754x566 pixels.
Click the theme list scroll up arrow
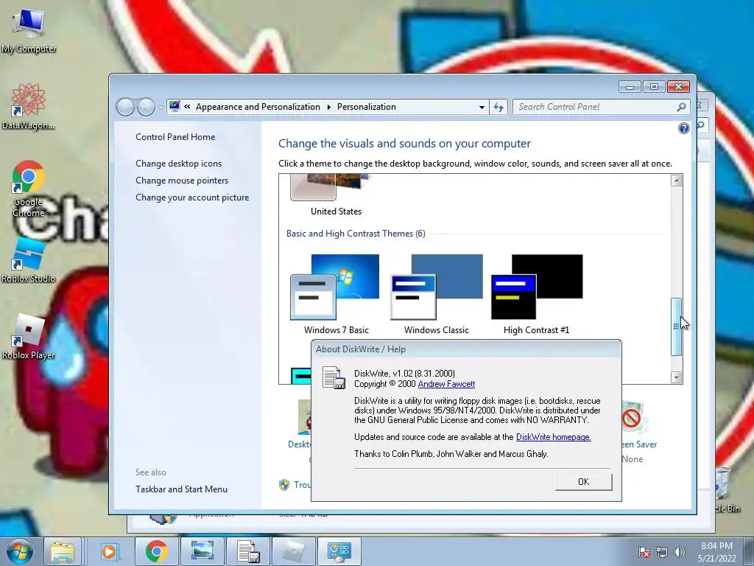pyautogui.click(x=676, y=181)
